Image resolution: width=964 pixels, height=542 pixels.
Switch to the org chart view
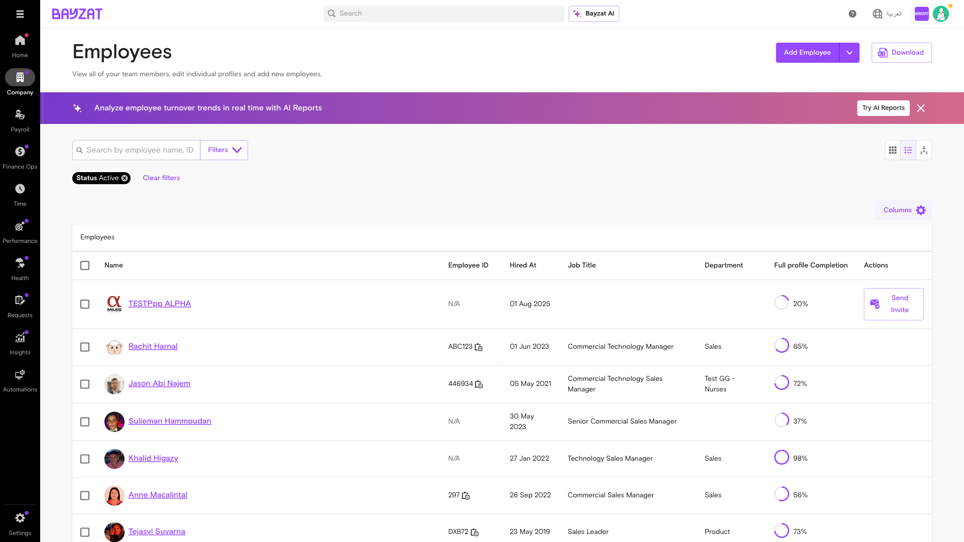(924, 150)
